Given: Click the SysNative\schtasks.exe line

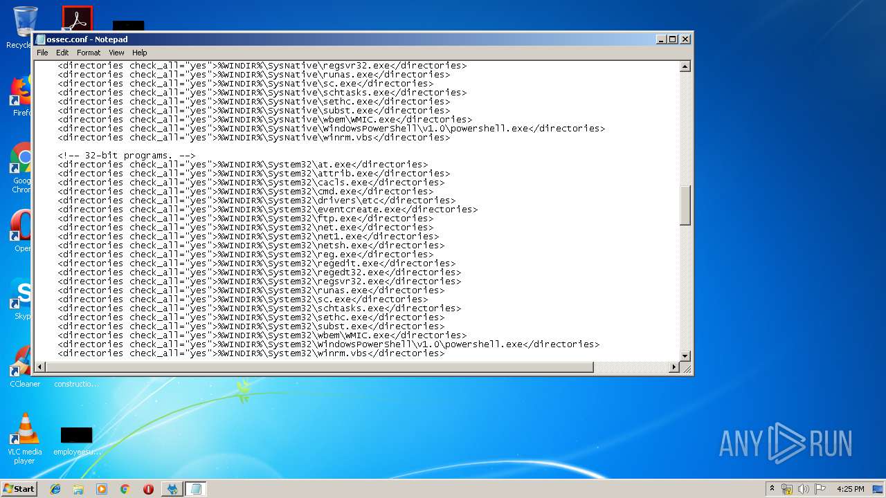Looking at the screenshot, I should tap(262, 93).
